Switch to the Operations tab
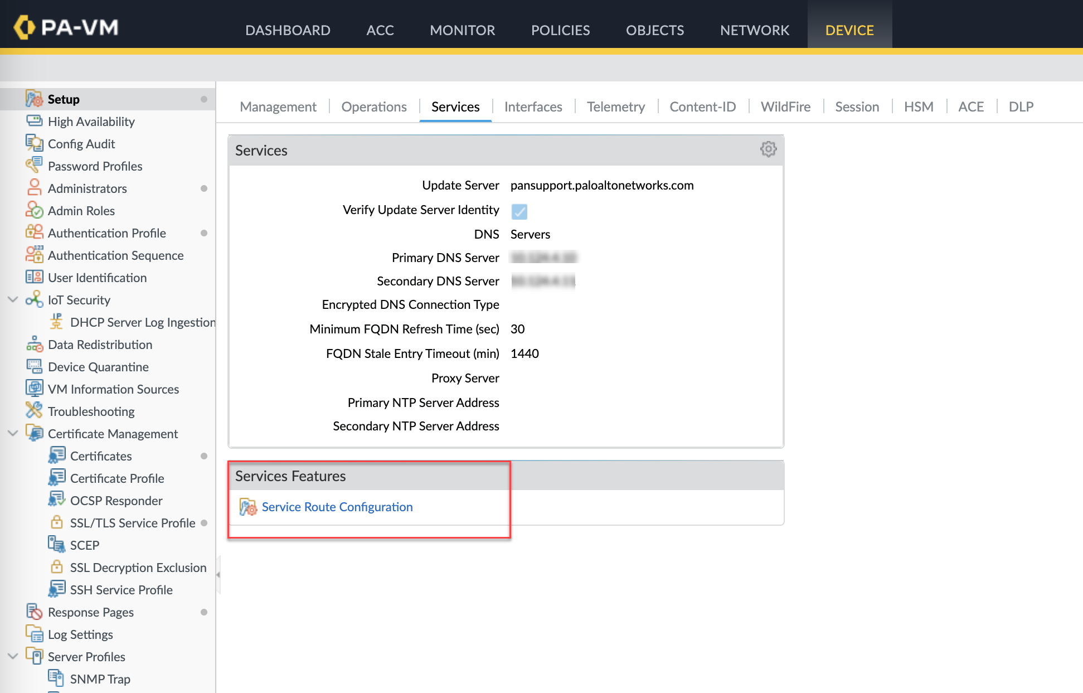The height and width of the screenshot is (693, 1083). click(x=373, y=106)
